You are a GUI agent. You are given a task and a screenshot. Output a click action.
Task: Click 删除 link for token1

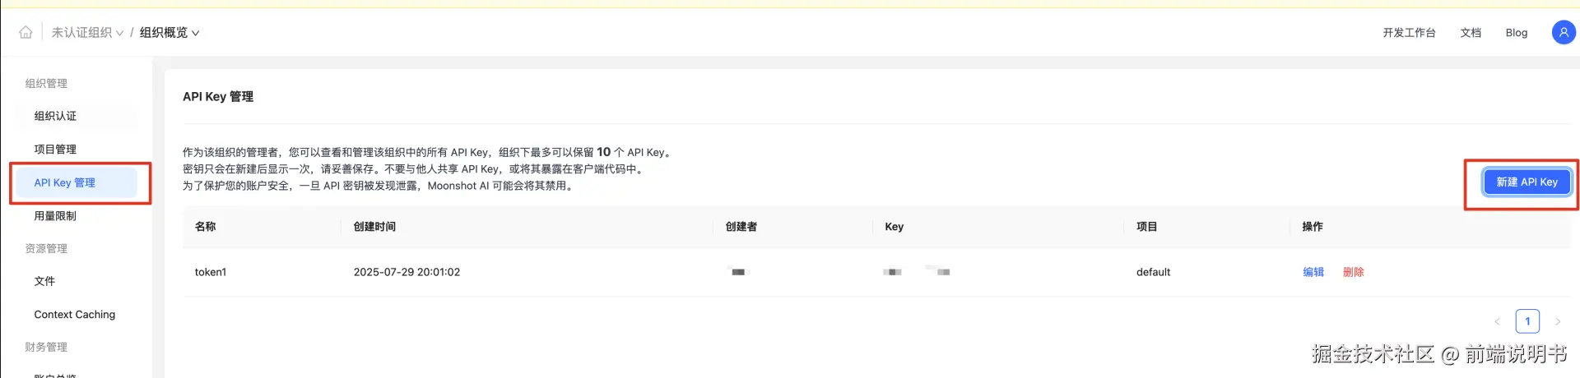pyautogui.click(x=1353, y=272)
